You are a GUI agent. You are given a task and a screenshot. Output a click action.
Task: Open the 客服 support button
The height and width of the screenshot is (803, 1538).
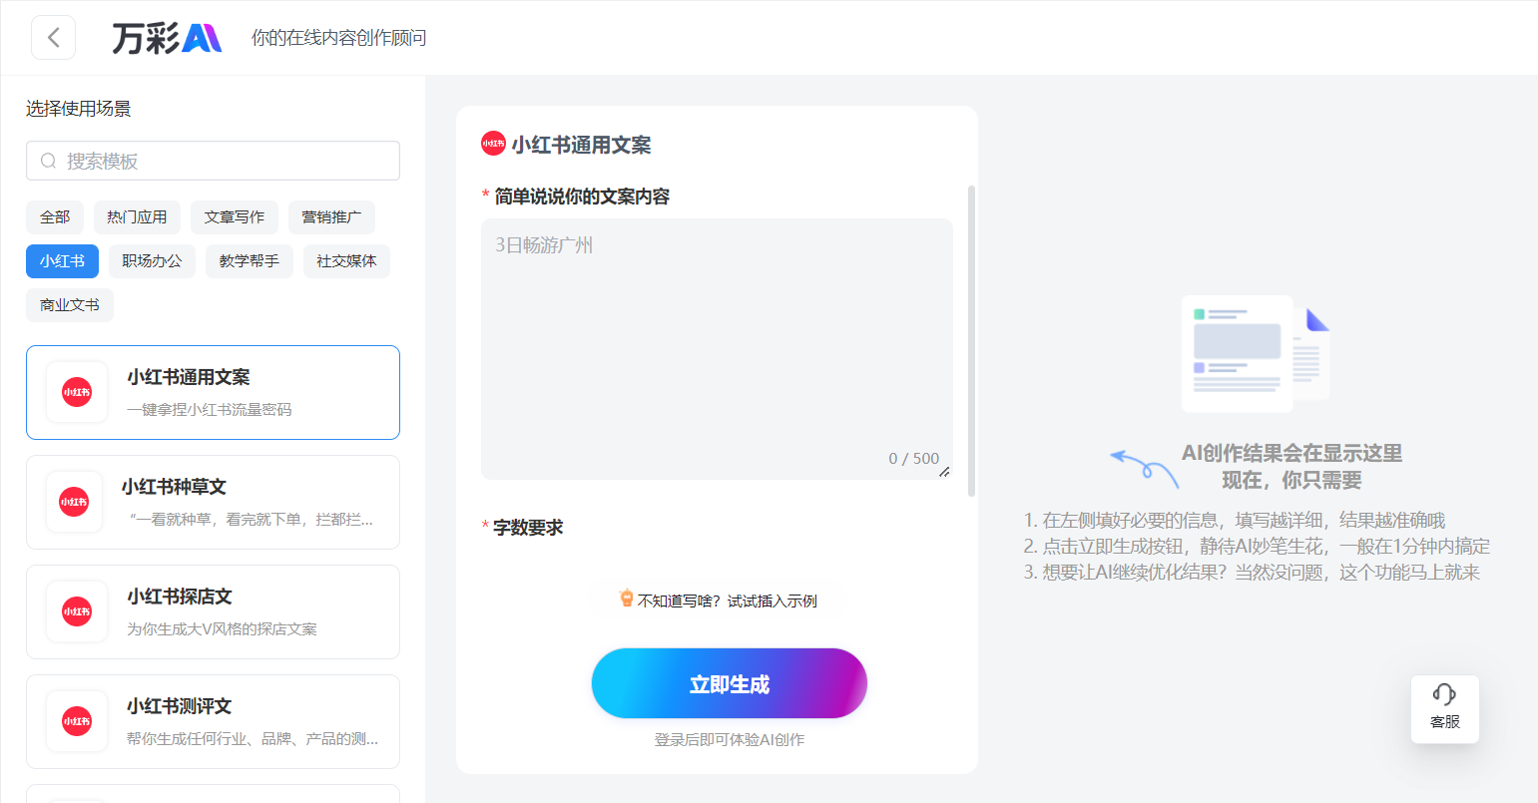point(1445,709)
